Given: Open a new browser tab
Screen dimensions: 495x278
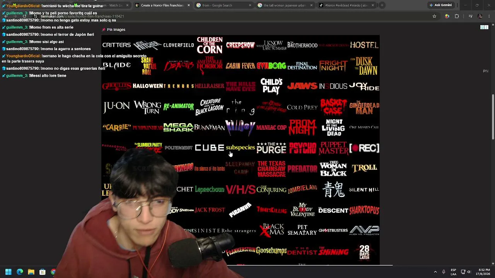Looking at the screenshot, I should [x=382, y=5].
